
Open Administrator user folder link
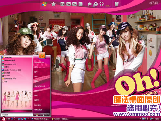tap(39, 63)
